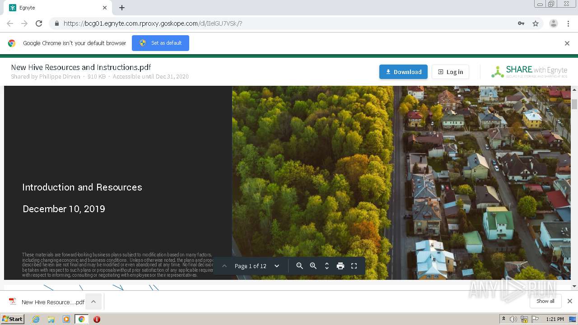Open saved passwords key icon

click(521, 23)
